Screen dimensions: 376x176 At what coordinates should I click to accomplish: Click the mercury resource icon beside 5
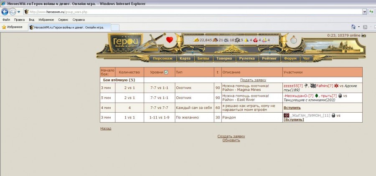point(237,40)
